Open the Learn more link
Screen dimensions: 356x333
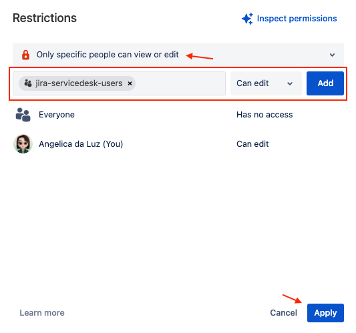coord(42,313)
